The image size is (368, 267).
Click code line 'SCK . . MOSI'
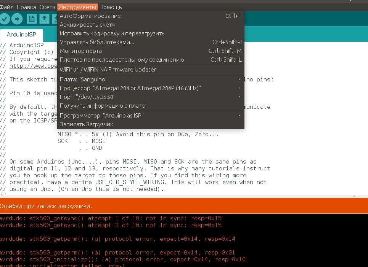[82, 141]
